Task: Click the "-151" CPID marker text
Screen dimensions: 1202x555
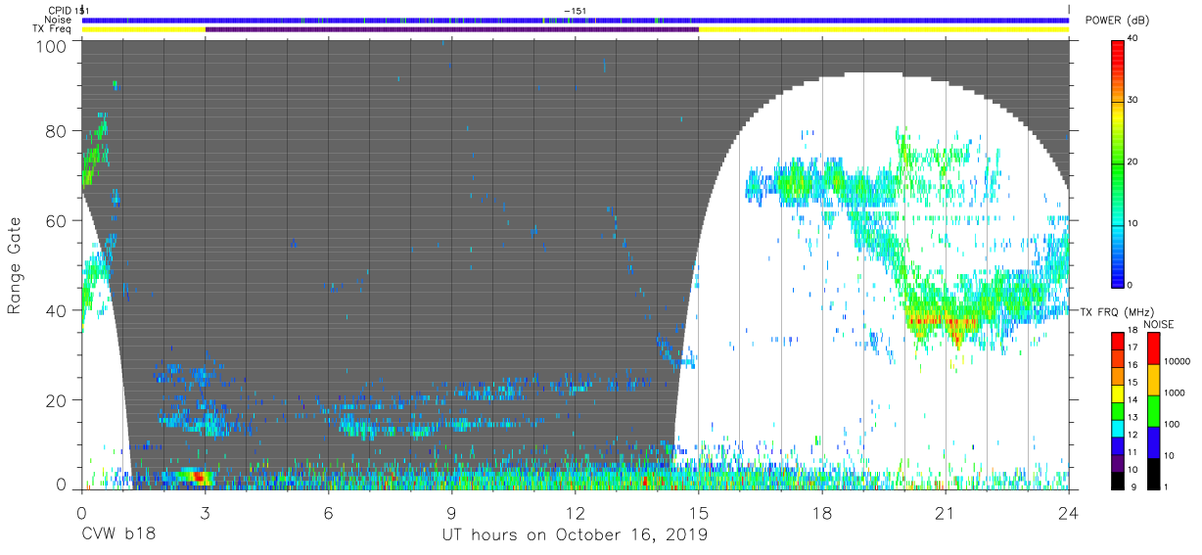Action: pos(576,10)
